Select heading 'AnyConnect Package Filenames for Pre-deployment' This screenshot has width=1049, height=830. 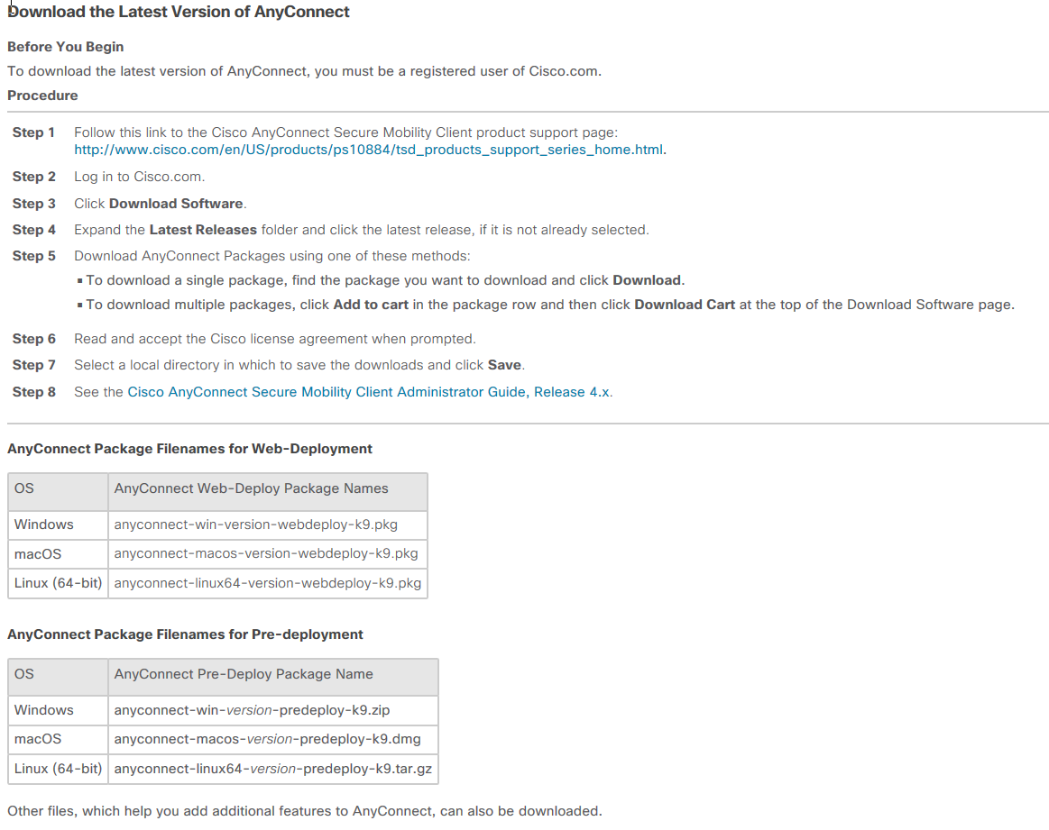click(x=185, y=634)
